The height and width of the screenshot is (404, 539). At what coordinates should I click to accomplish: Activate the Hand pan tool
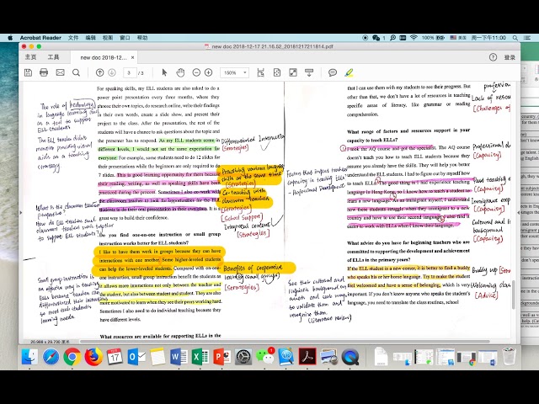click(x=180, y=72)
